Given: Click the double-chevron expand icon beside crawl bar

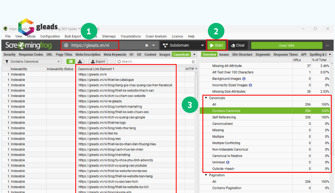Looking at the screenshot, I should pos(327,45).
